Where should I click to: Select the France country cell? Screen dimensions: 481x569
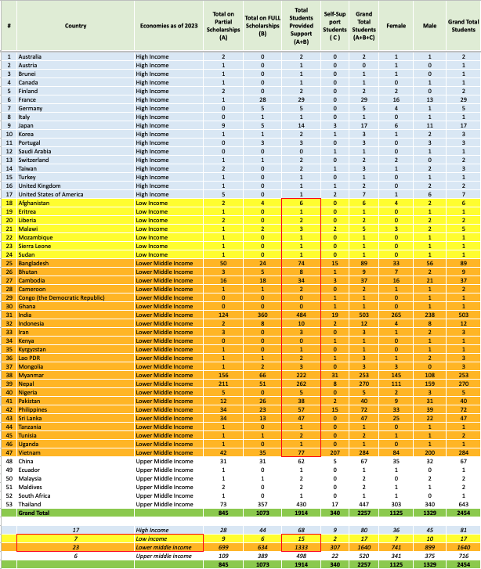click(x=75, y=100)
